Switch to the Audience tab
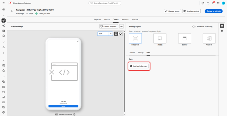This screenshot has height=116, width=227. (x=125, y=19)
